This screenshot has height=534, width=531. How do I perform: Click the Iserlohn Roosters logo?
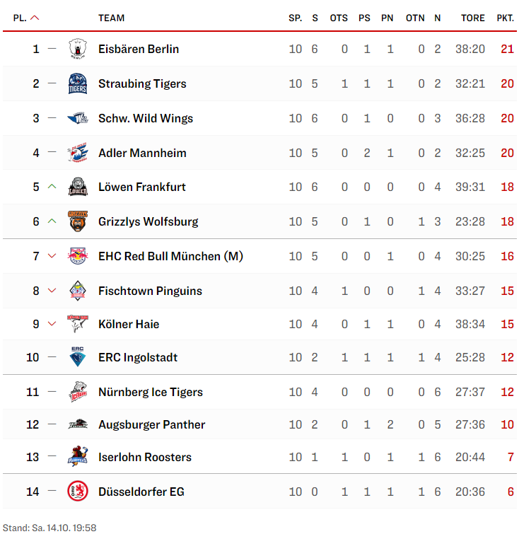point(77,458)
